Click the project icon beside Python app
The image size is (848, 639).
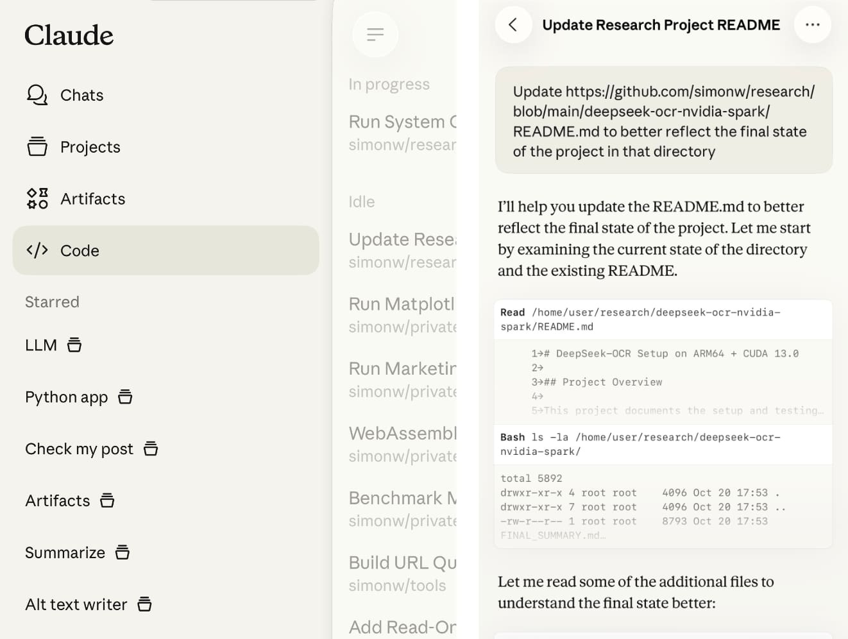[x=125, y=396]
